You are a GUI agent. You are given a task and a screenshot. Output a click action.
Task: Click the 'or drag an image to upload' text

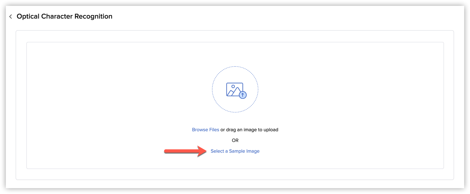click(x=249, y=130)
